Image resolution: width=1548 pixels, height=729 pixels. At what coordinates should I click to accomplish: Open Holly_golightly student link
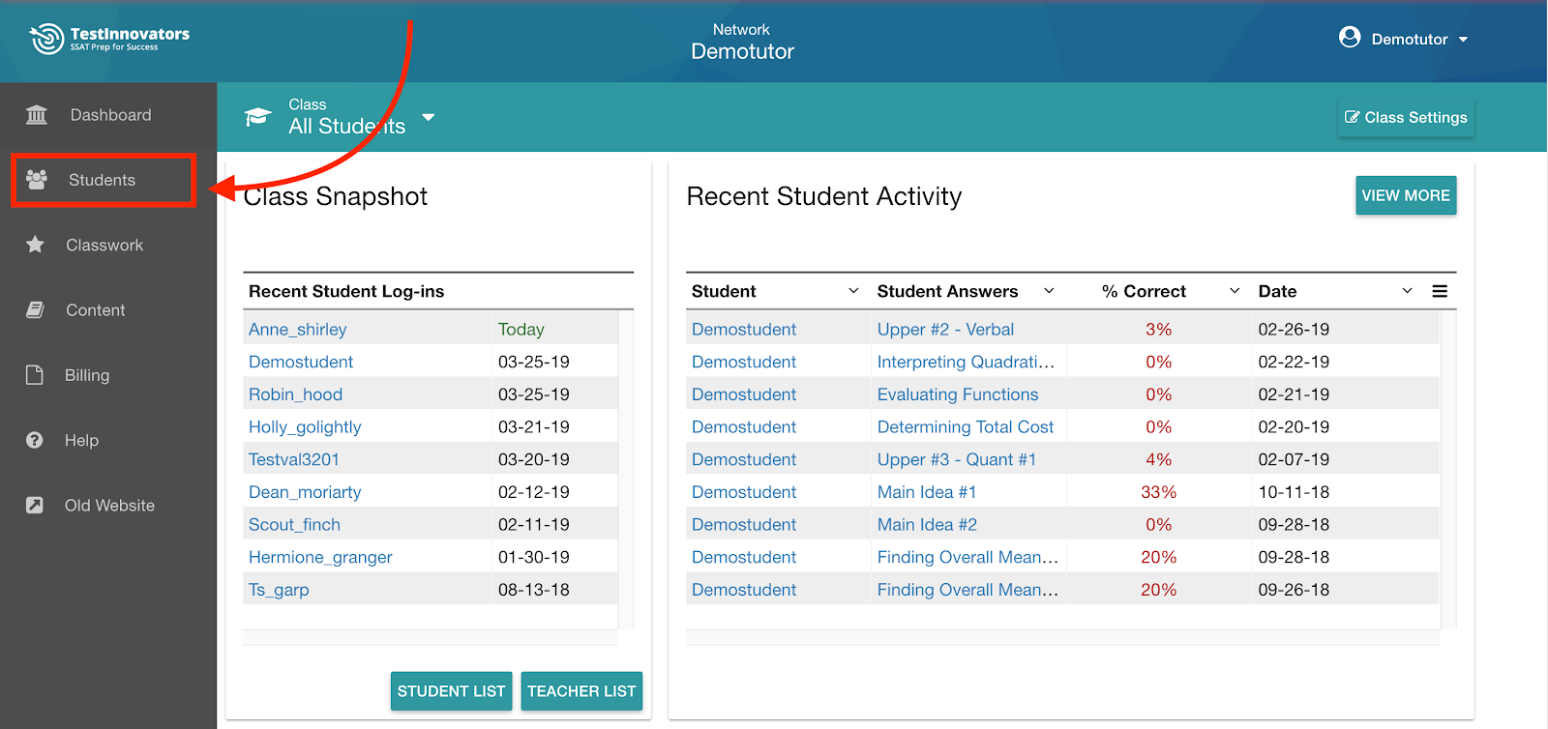click(305, 427)
